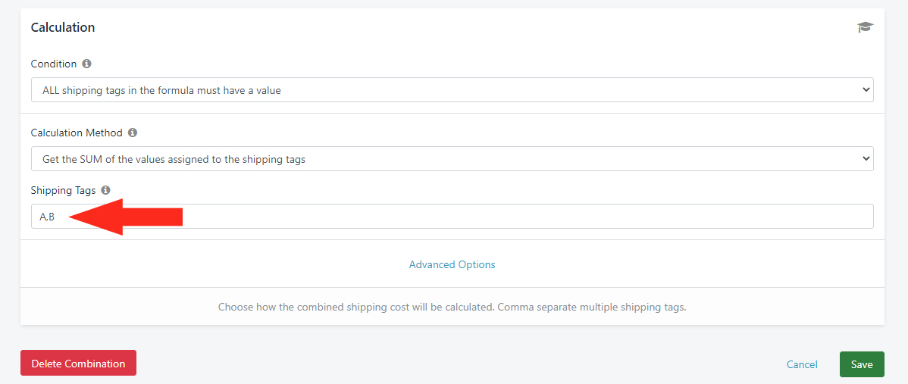The width and height of the screenshot is (908, 384).
Task: Click the red Delete Combination button
Action: click(78, 364)
